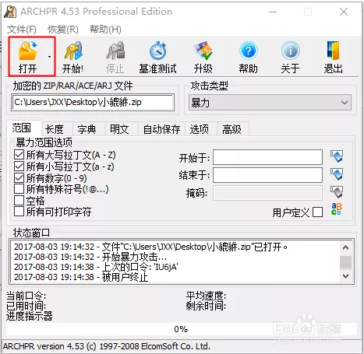Close the ARCHPR window
Screen dimensions: 364x354
pos(344,12)
